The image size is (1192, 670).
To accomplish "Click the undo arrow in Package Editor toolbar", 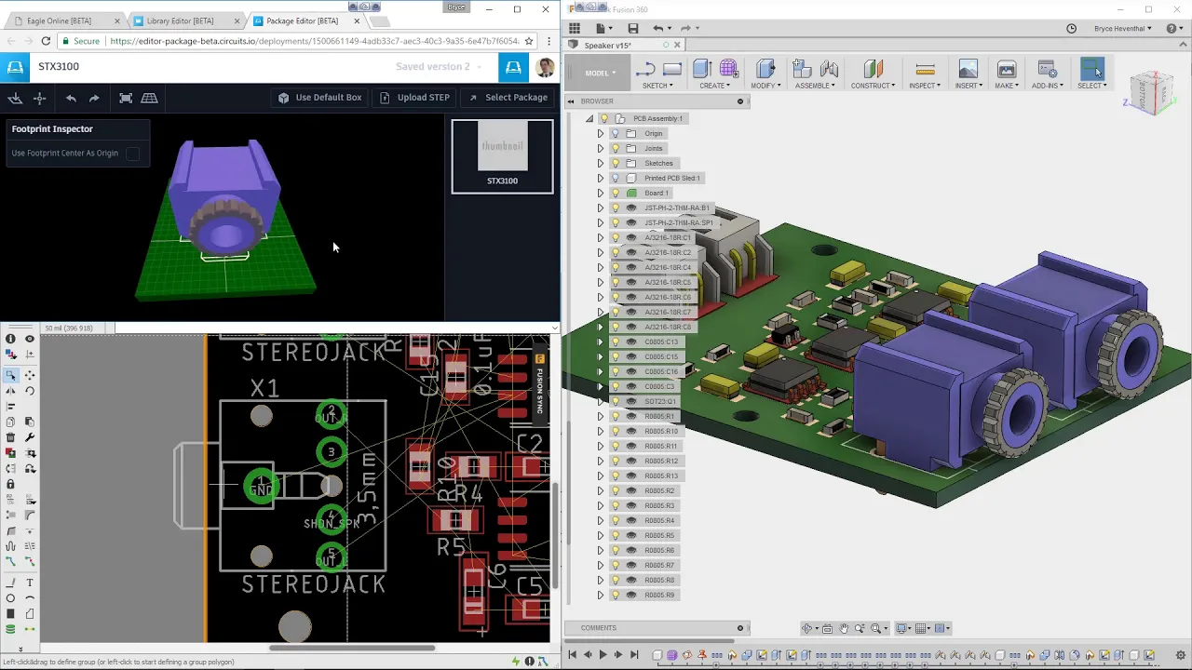I will coord(71,98).
